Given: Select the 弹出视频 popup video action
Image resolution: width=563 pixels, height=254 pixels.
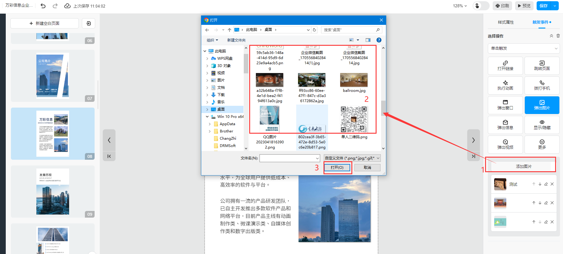Looking at the screenshot, I should (505, 144).
